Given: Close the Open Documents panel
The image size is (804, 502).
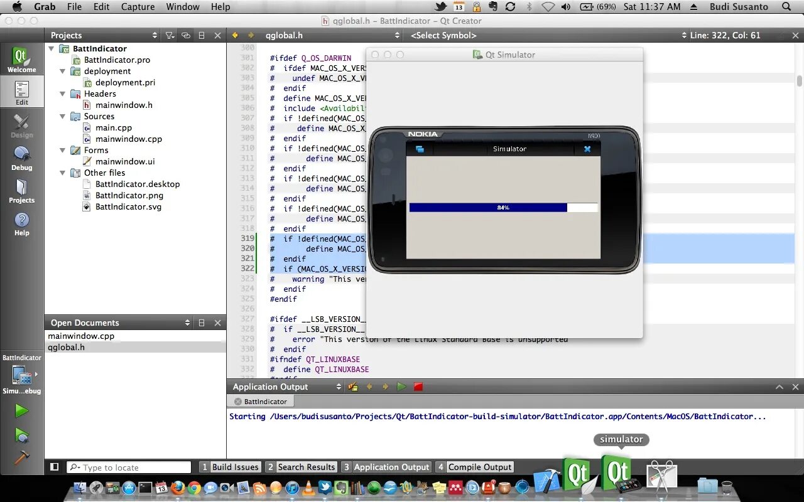Looking at the screenshot, I should [217, 323].
